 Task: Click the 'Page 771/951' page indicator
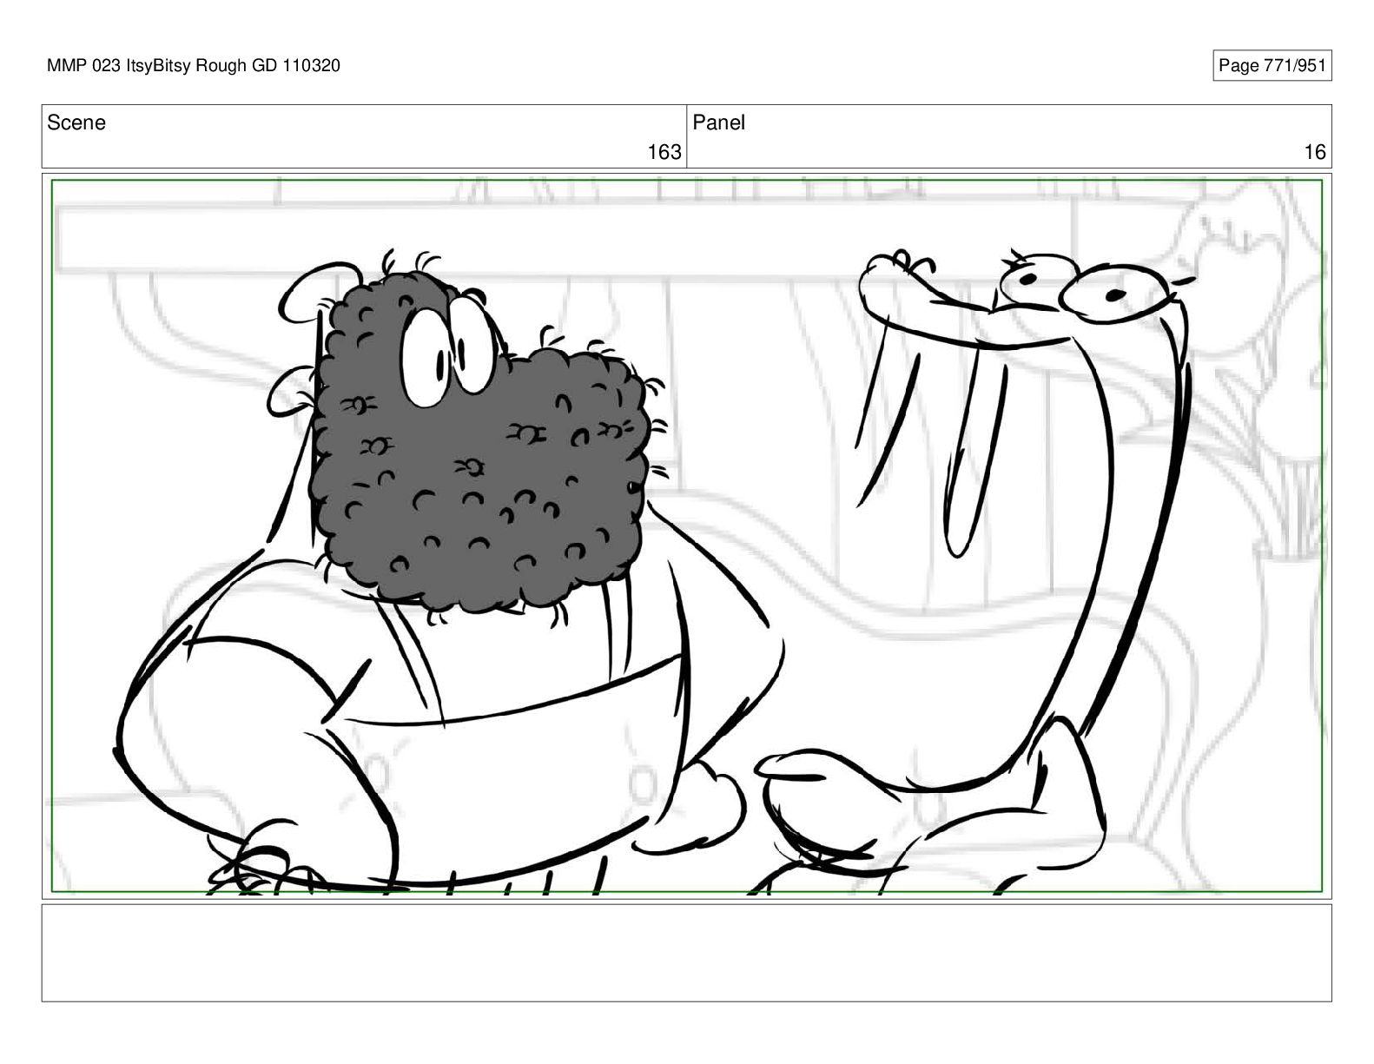click(x=1272, y=66)
